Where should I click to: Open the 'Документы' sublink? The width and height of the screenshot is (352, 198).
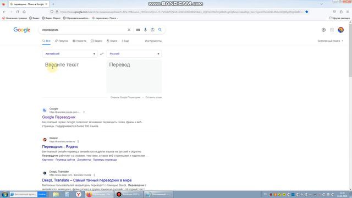84,159
